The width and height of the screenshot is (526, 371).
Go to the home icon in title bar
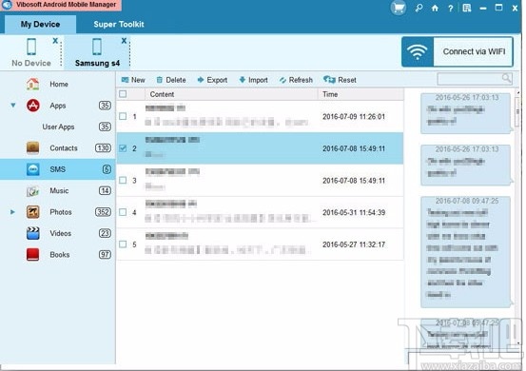435,8
